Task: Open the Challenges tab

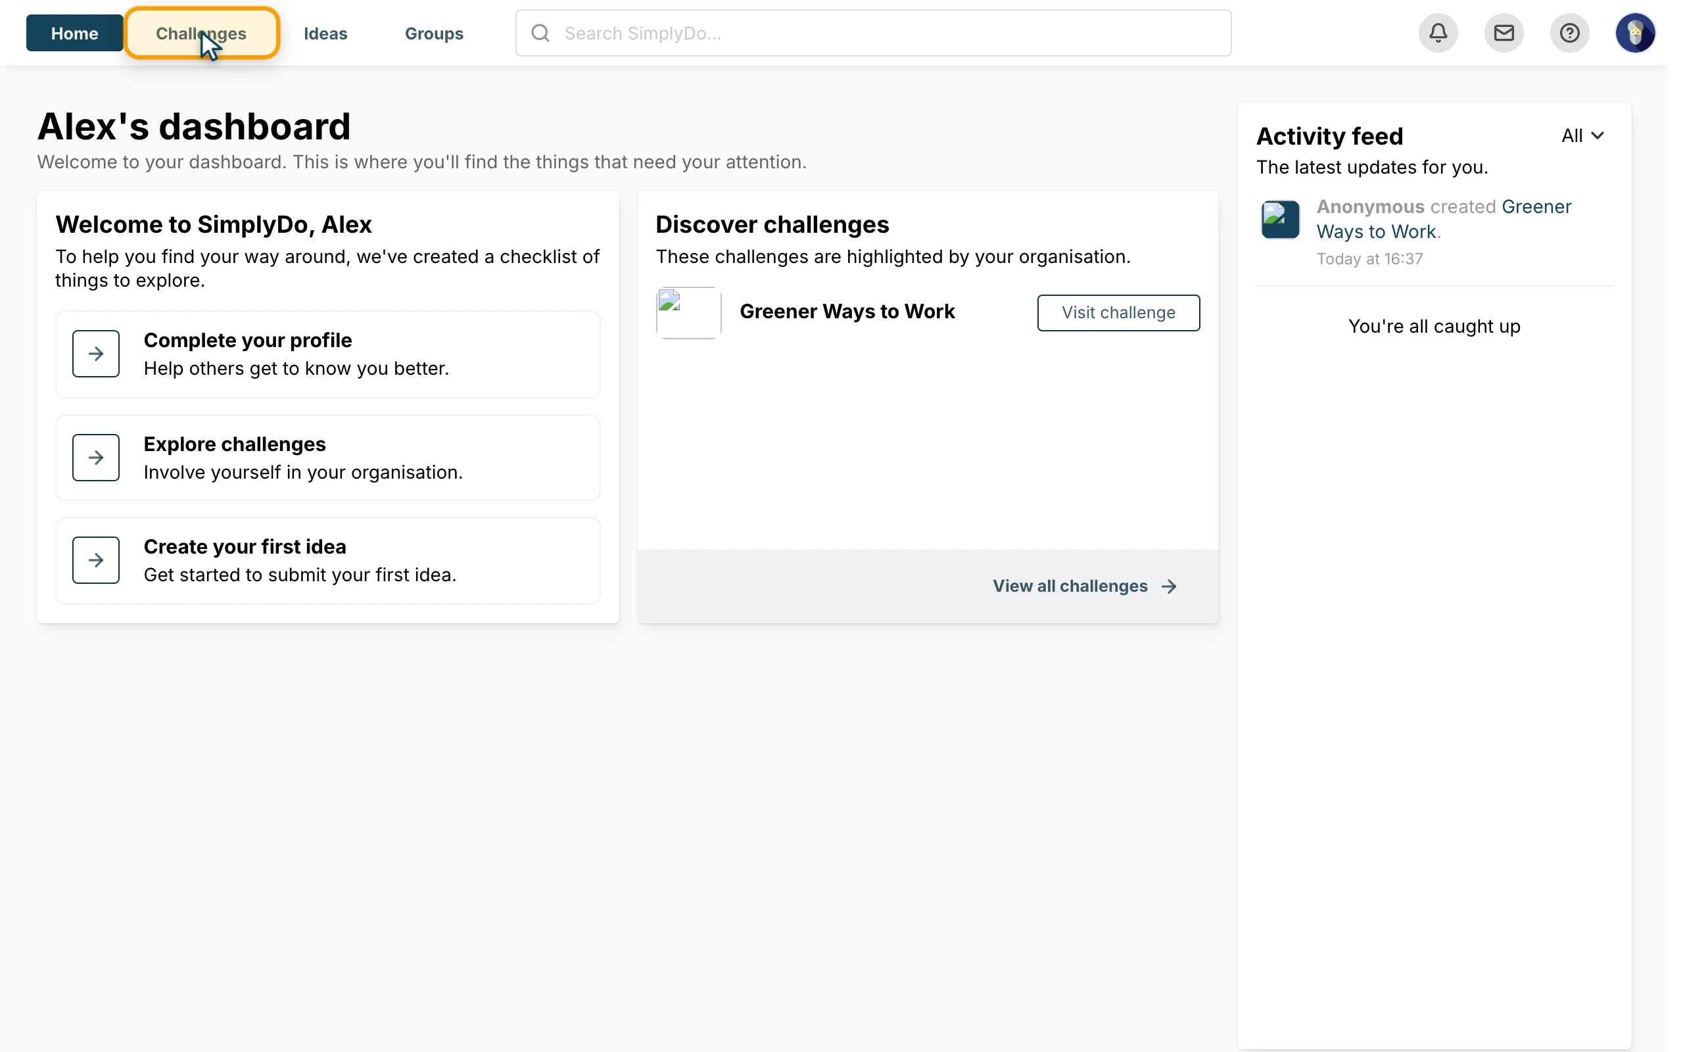Action: click(x=202, y=33)
